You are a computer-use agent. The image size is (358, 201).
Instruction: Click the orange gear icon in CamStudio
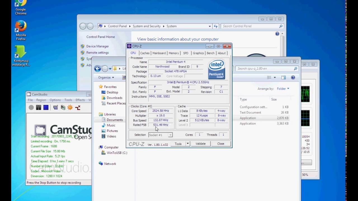70,107
